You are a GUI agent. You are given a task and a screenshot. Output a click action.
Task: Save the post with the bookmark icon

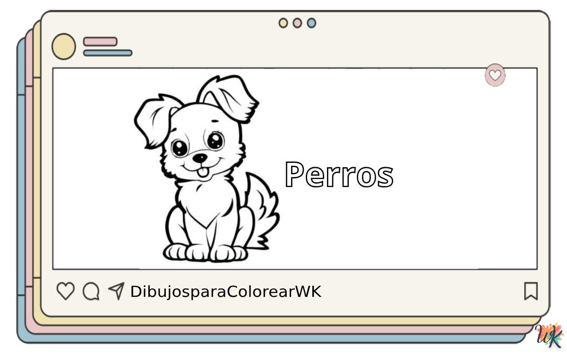click(531, 291)
